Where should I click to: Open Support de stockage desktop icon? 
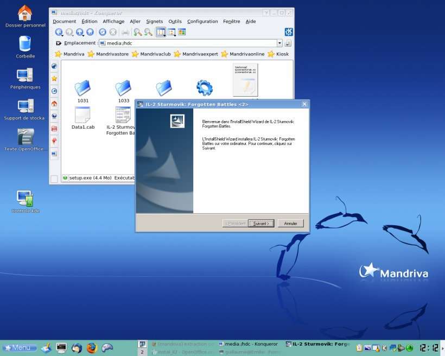tap(24, 110)
